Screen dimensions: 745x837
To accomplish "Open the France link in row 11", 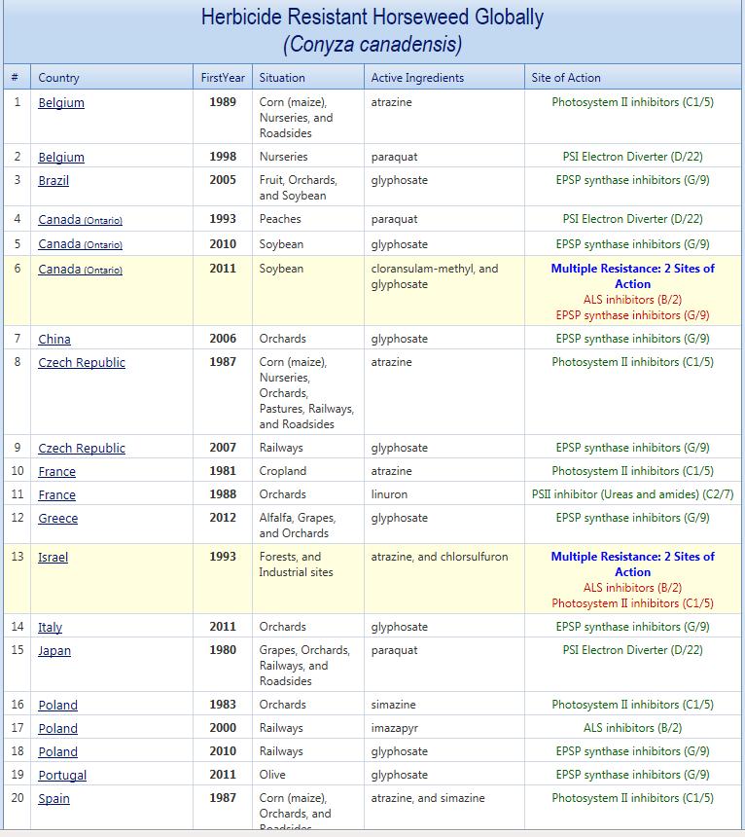I will (56, 494).
